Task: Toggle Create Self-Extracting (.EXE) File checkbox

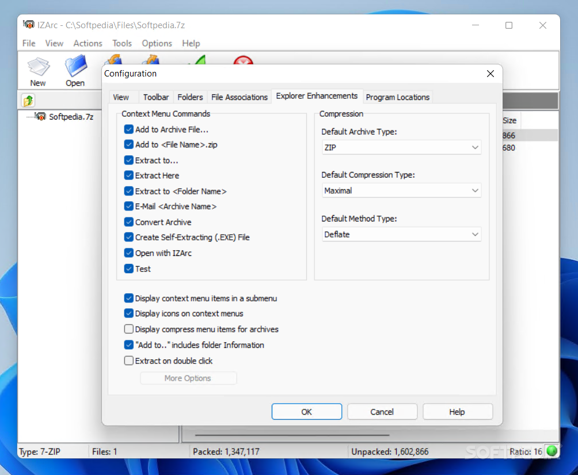Action: click(x=128, y=237)
